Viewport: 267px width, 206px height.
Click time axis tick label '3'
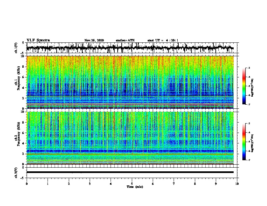90,184
